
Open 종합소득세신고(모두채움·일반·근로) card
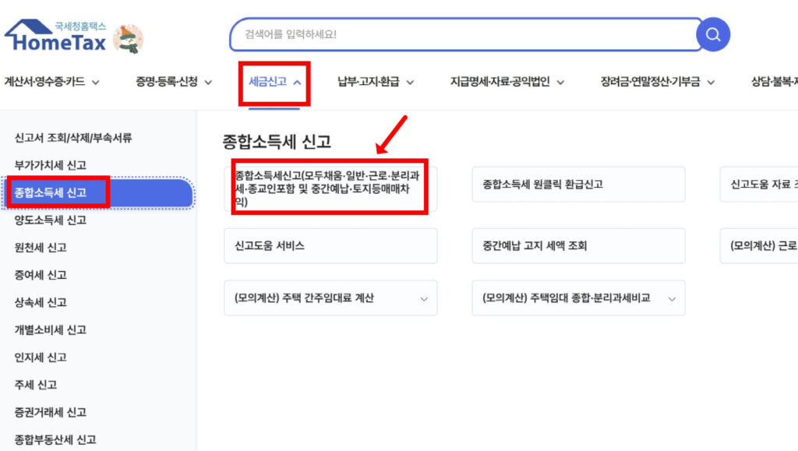(x=330, y=189)
